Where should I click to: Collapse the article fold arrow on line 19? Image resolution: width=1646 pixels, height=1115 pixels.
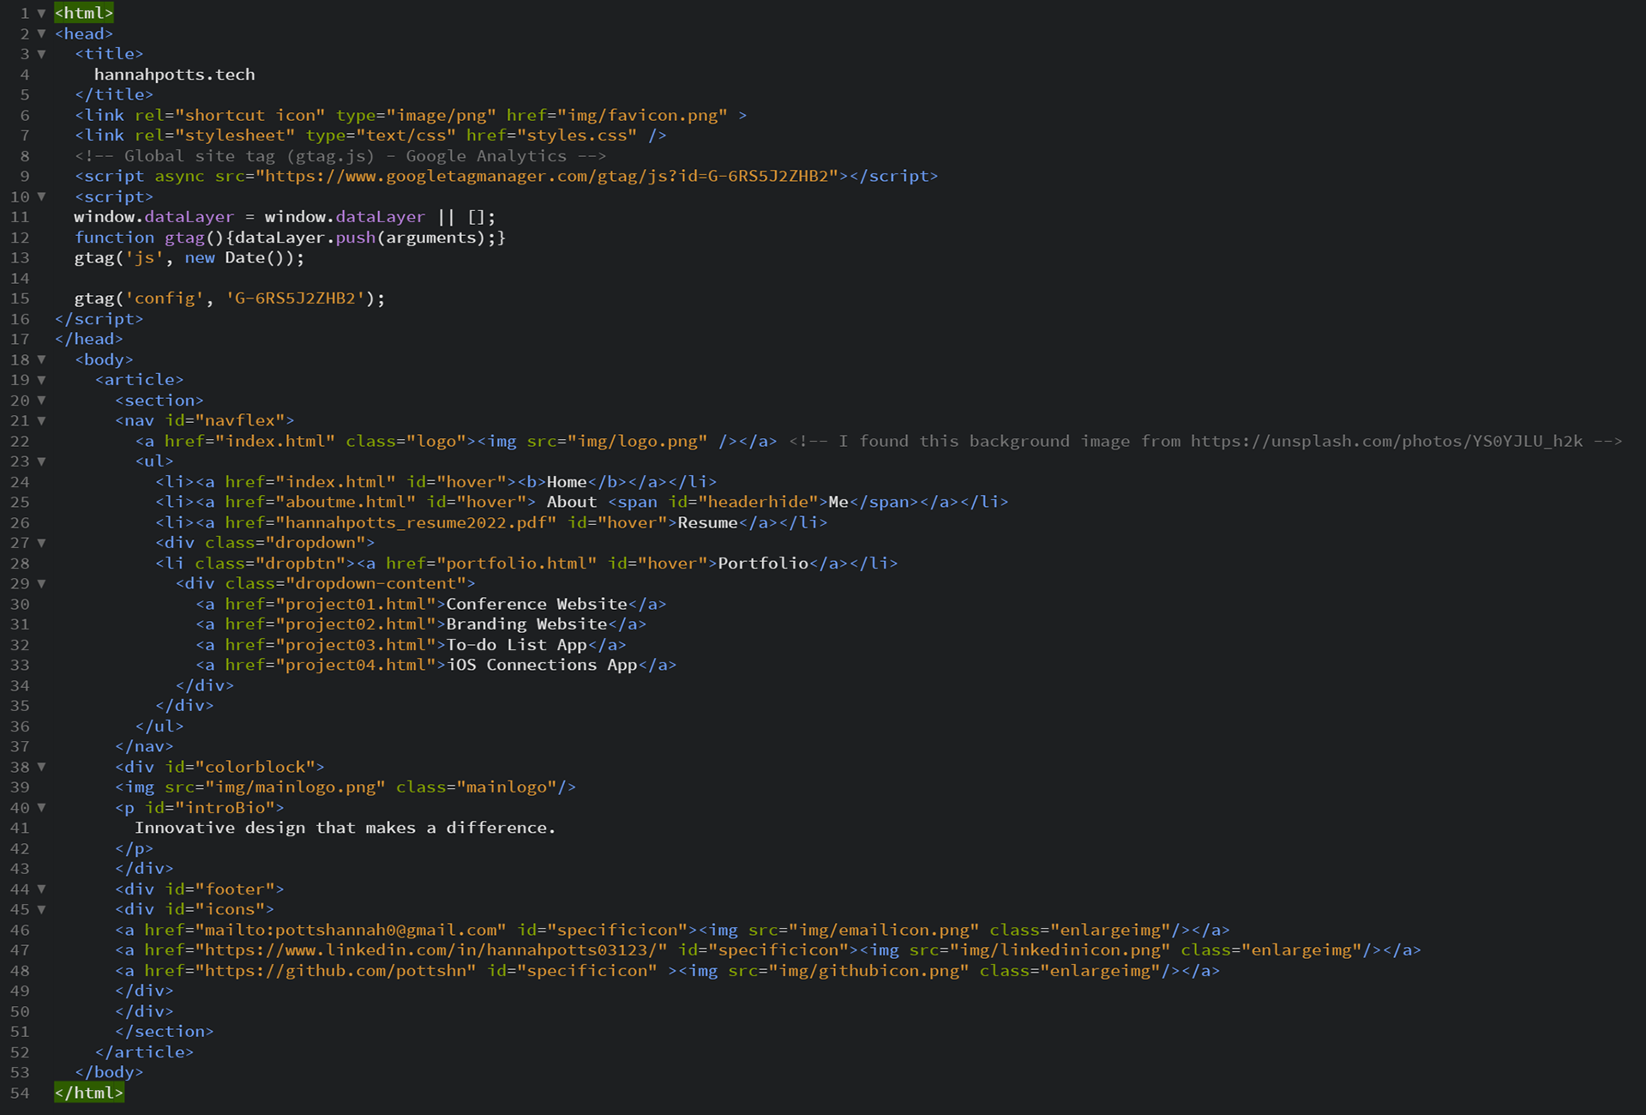[41, 380]
